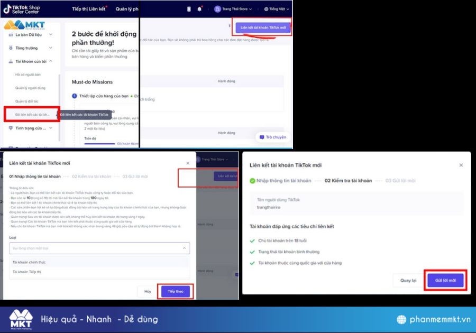This screenshot has height=333, width=476.
Task: Click Thiết lập cửa hàng của bạn mission
Action: (104, 96)
